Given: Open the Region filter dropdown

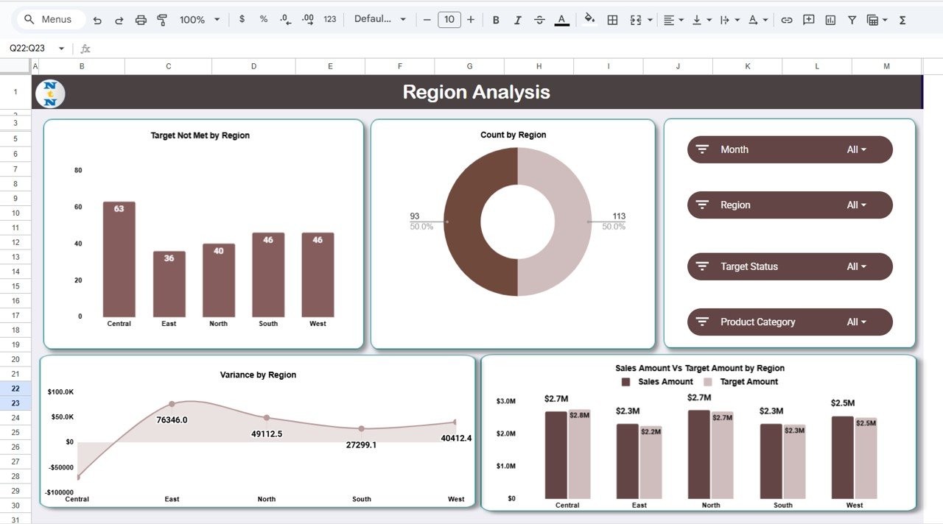Looking at the screenshot, I should pos(857,205).
